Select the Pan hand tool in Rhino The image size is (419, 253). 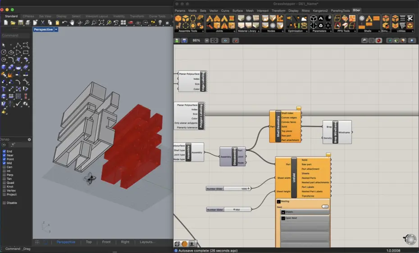pos(72,23)
